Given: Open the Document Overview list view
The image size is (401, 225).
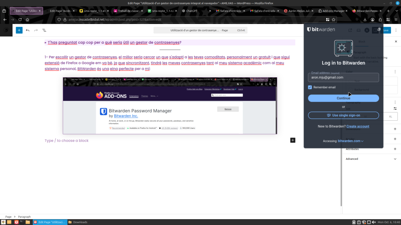Looking at the screenshot, I should 44,30.
